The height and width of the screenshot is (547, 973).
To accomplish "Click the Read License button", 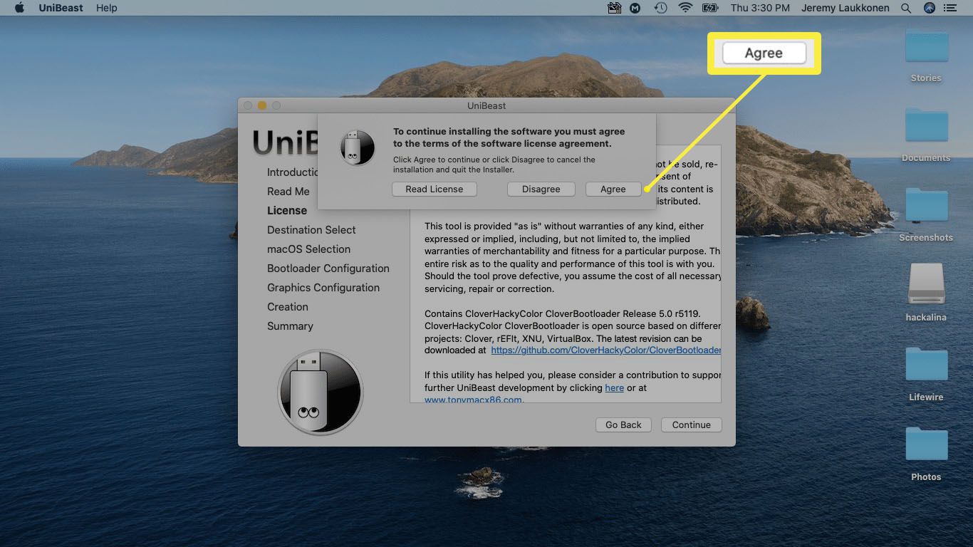I will [x=434, y=189].
